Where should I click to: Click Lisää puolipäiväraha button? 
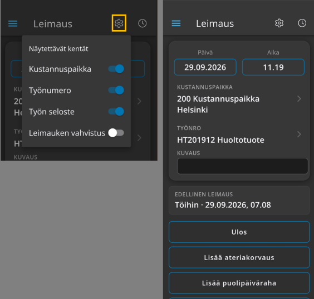[239, 283]
